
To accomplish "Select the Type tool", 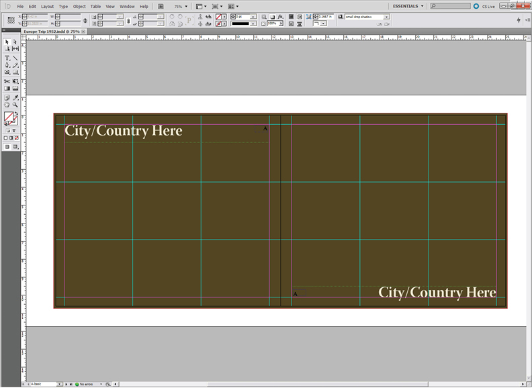I will [7, 58].
